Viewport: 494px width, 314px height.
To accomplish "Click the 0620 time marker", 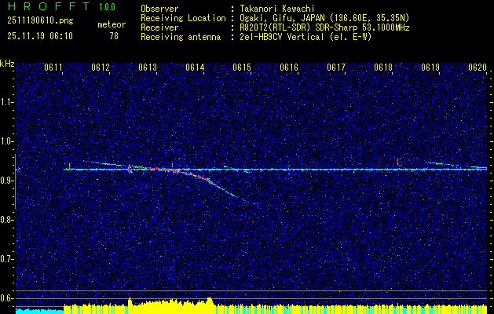I will (x=478, y=67).
